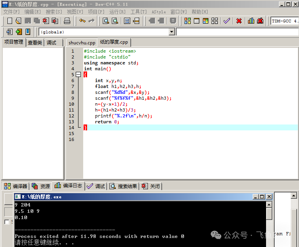Open the 运行[R] menu

tap(117, 12)
